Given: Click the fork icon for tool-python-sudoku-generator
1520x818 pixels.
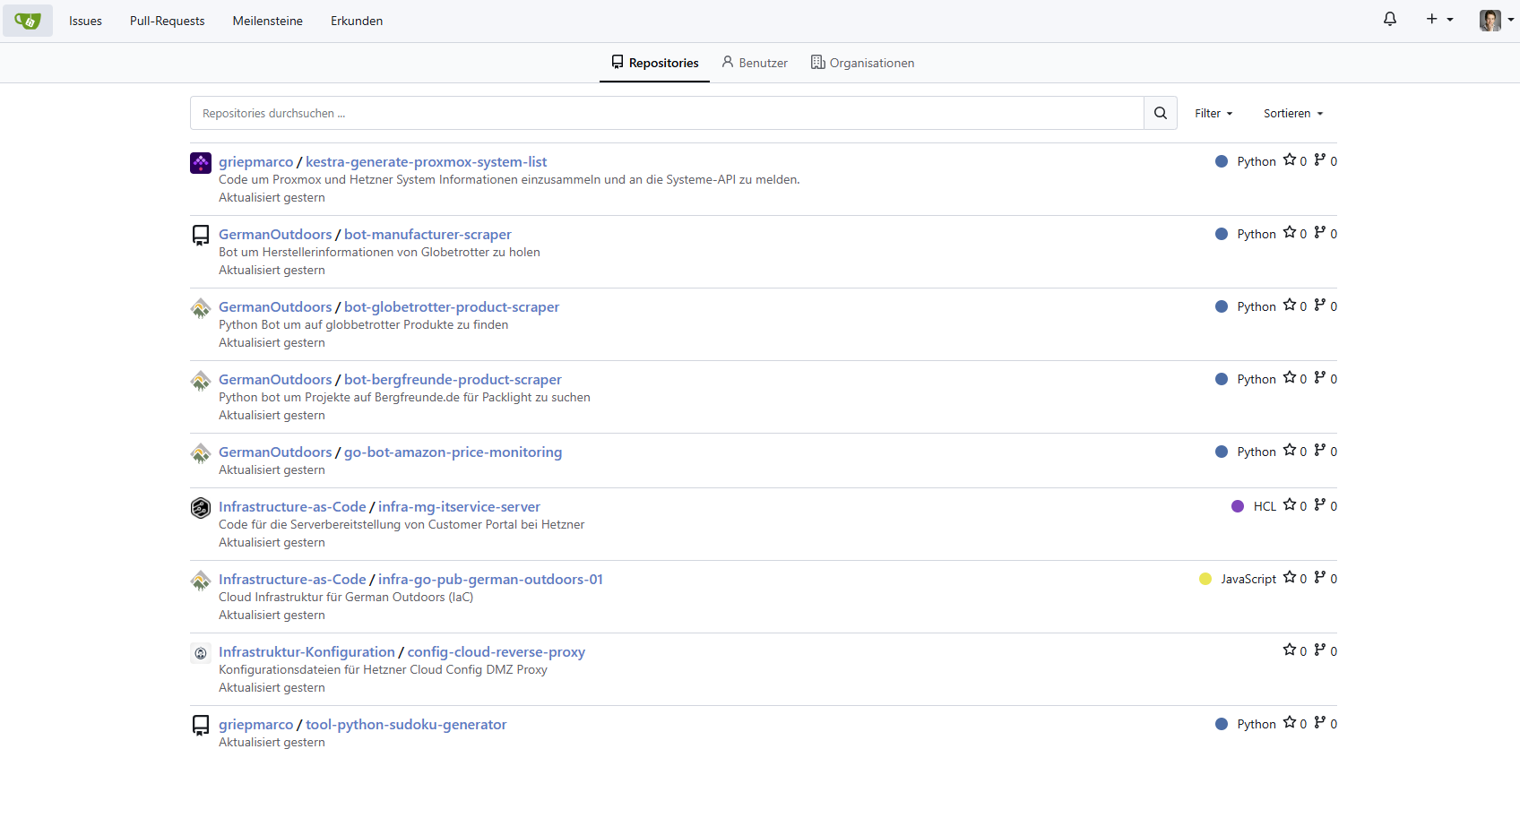Looking at the screenshot, I should (1320, 722).
